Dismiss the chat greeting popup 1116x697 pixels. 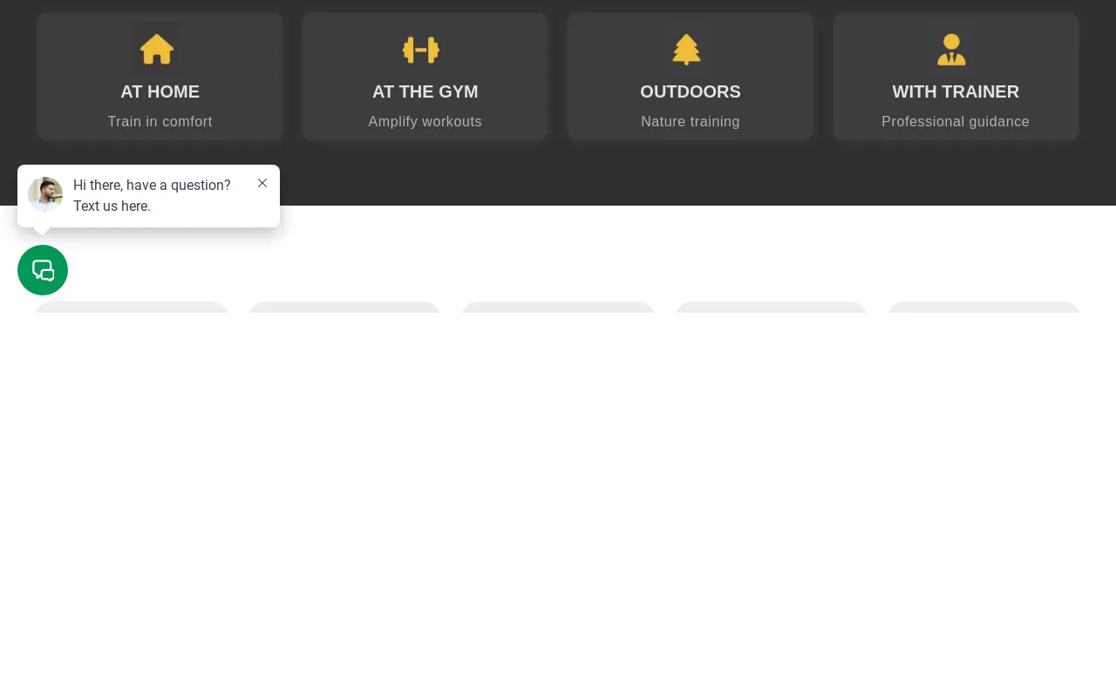(262, 183)
